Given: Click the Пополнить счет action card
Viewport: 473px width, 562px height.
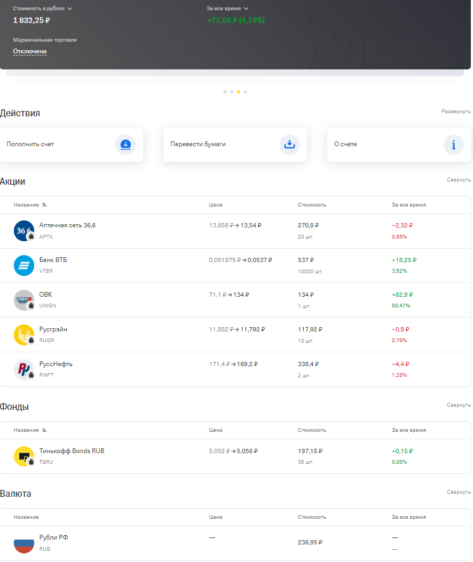Looking at the screenshot, I should 72,145.
